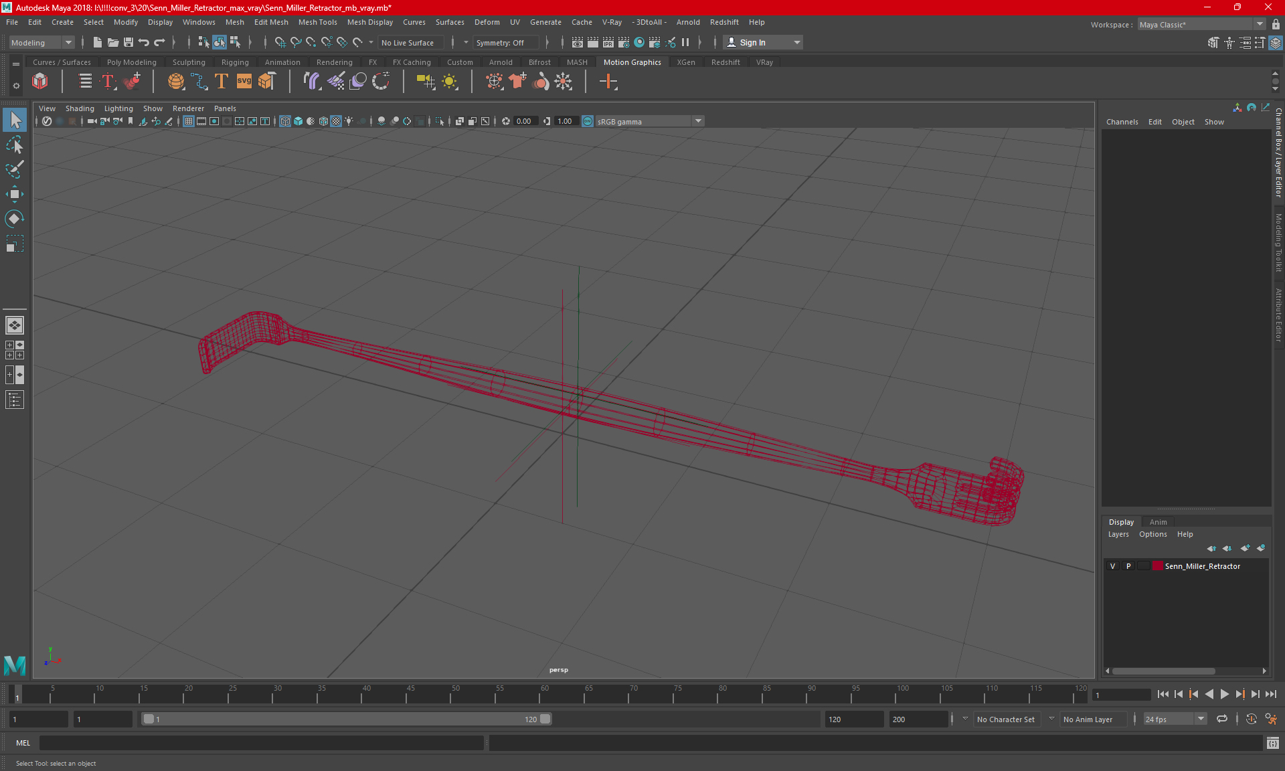Open the Symmetry Off dropdown
This screenshot has width=1285, height=771.
[506, 42]
